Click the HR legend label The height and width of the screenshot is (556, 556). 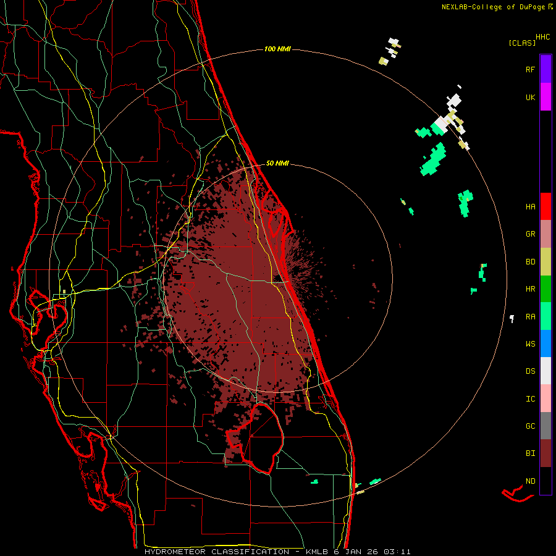[530, 289]
